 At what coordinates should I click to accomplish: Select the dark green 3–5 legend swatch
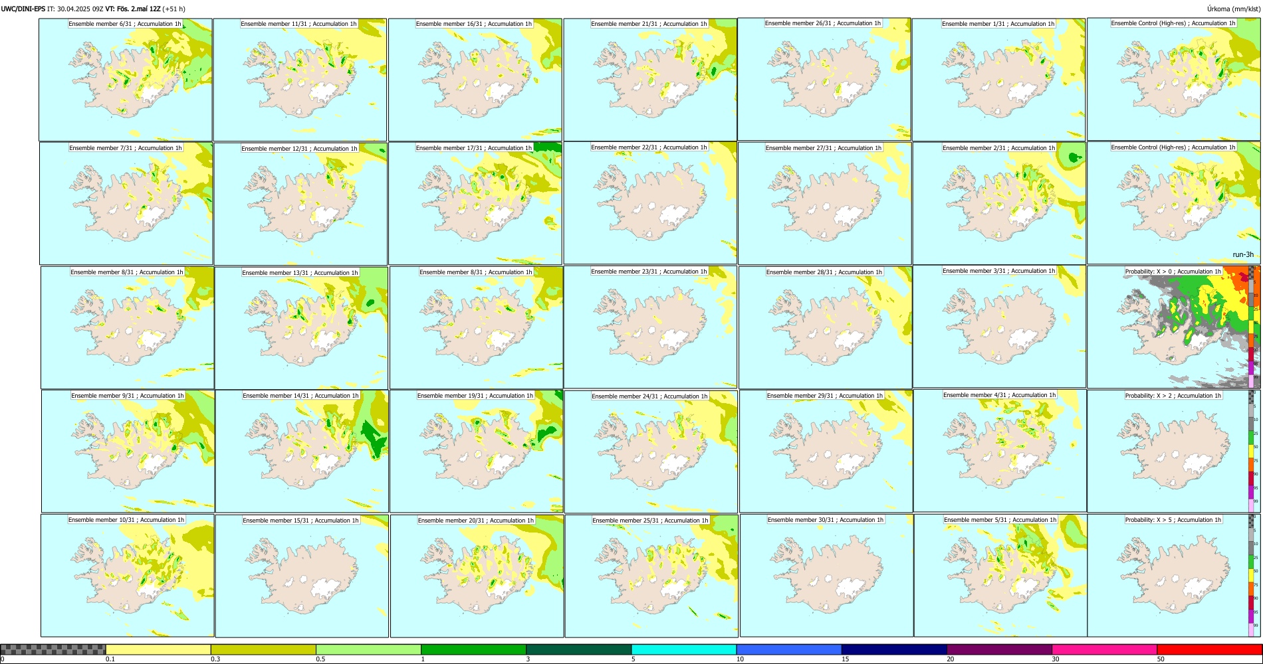click(x=578, y=649)
